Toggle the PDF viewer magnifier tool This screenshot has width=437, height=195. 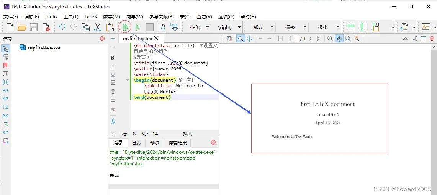pos(241,39)
